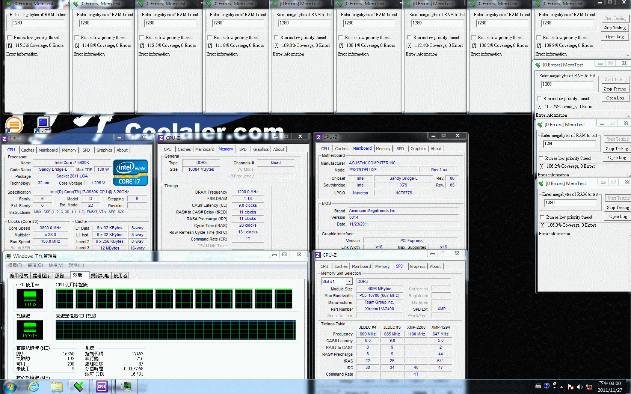
Task: Stop Testing in the 106.0% coverage MemTest
Action: pyautogui.click(x=618, y=208)
